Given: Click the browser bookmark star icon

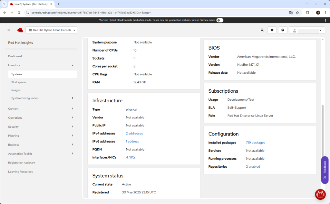Looking at the screenshot, I should [297, 13].
